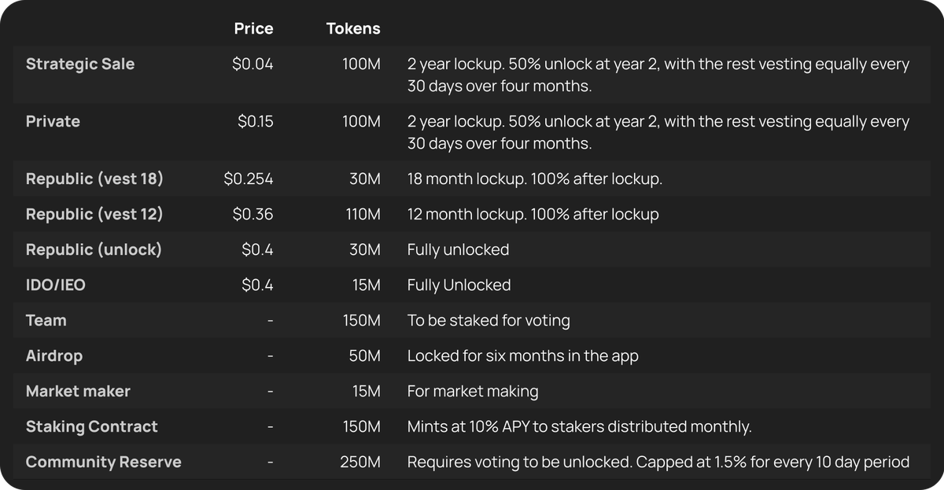Select the Strategic Sale row label

(x=80, y=64)
